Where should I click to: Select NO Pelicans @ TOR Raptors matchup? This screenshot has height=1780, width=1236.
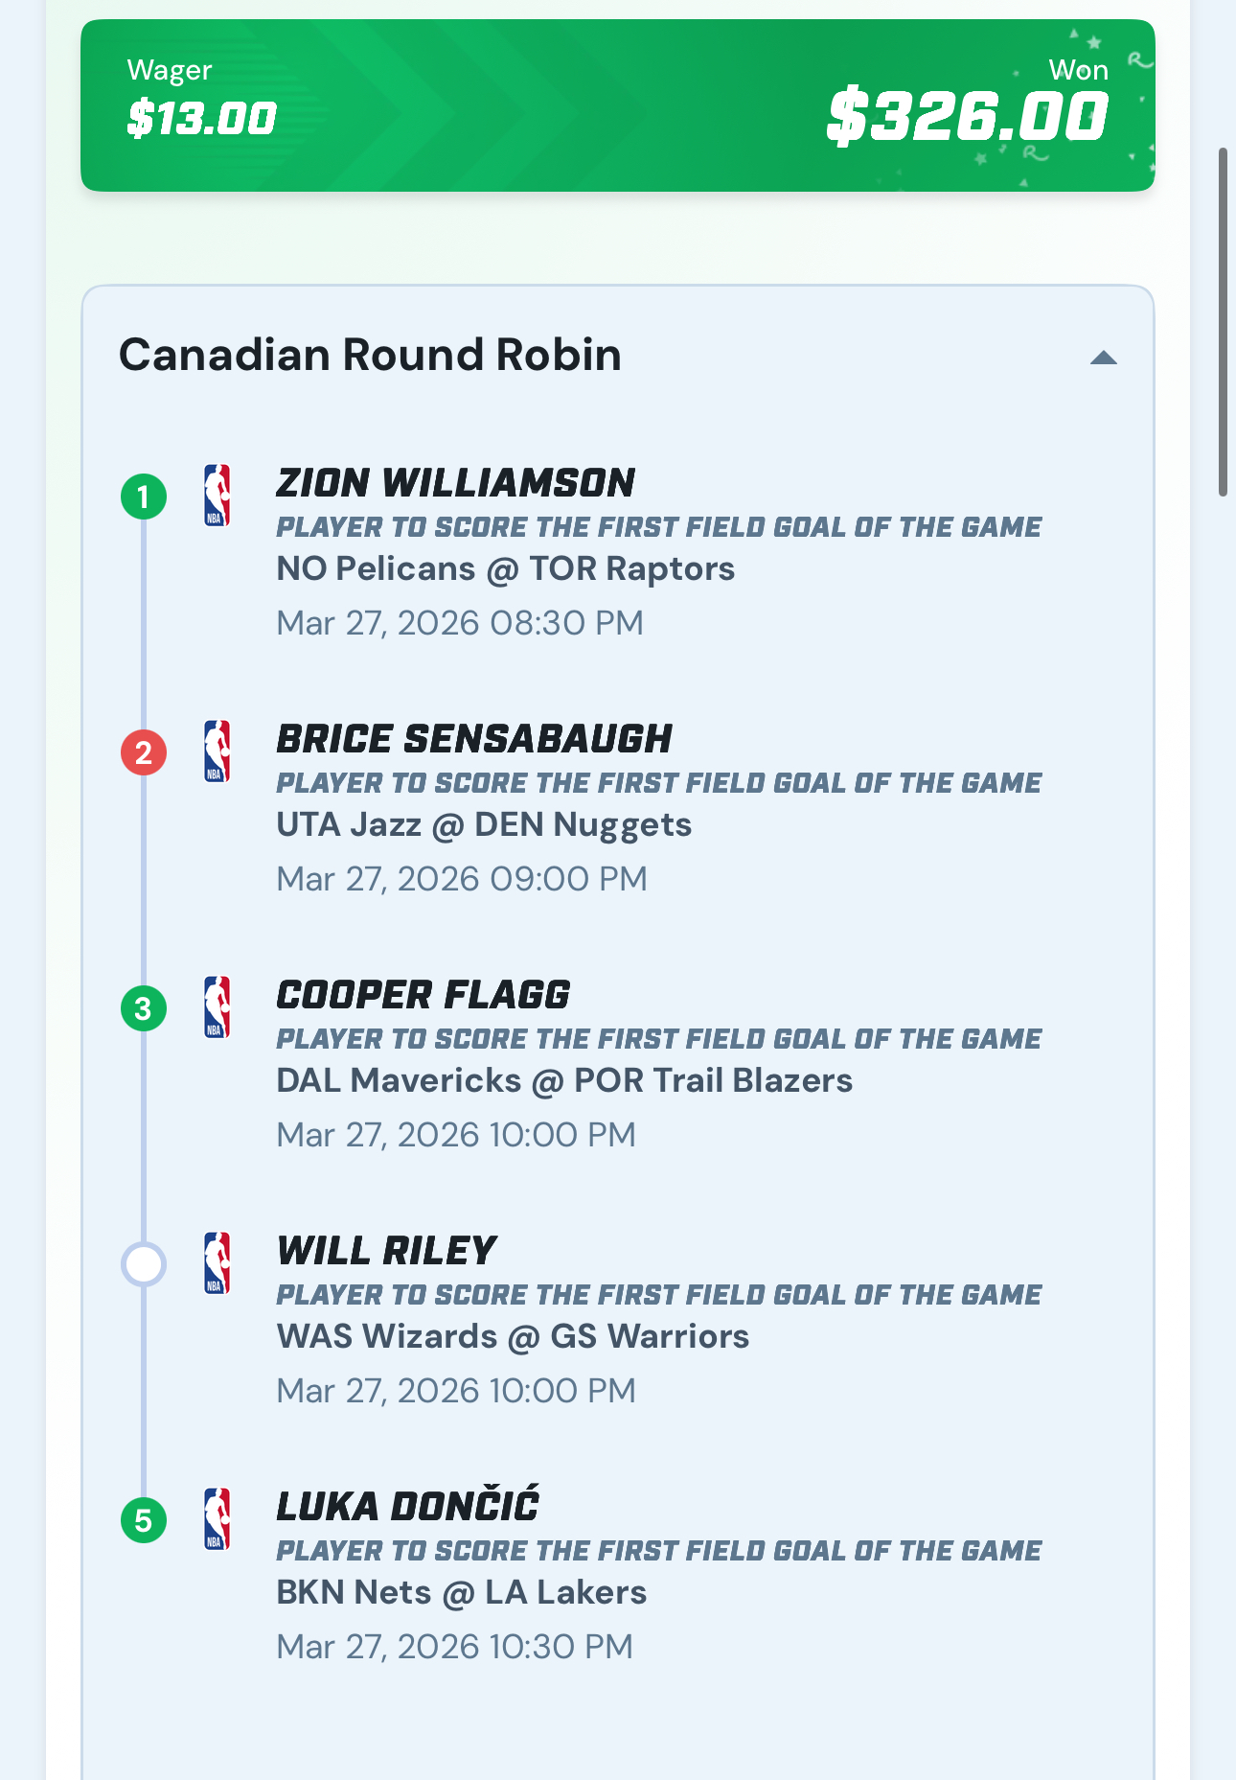pos(505,569)
